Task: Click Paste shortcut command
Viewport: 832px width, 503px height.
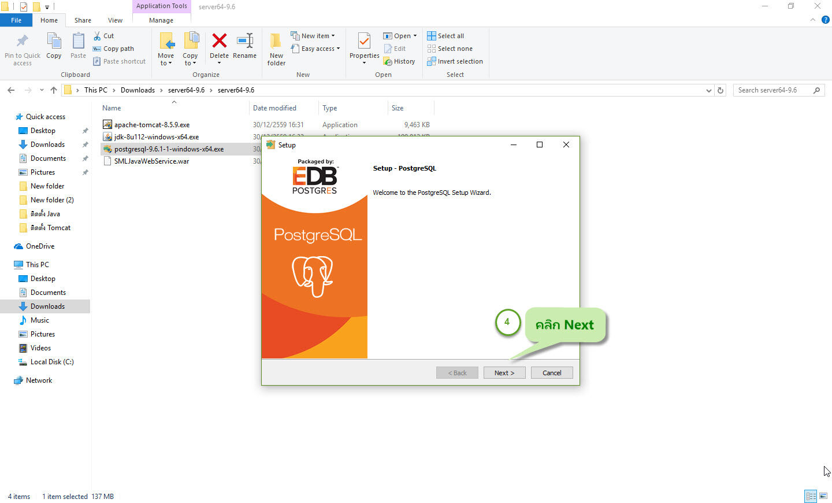Action: tap(120, 61)
